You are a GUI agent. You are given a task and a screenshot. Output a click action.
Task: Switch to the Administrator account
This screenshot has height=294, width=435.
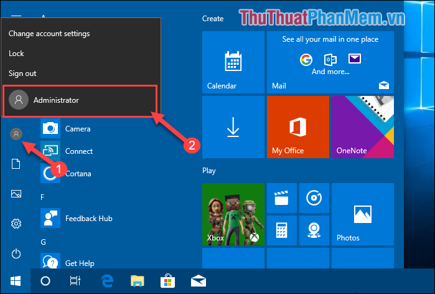[x=80, y=100]
